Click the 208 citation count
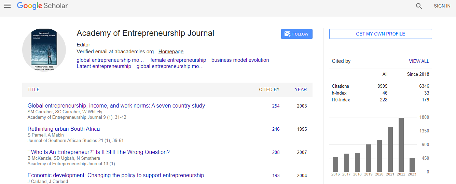This screenshot has width=456, height=184. (x=276, y=153)
